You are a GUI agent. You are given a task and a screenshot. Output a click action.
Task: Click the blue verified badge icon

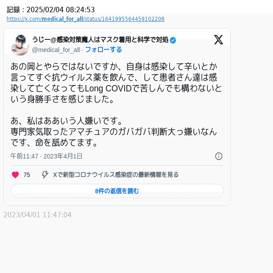point(172,40)
